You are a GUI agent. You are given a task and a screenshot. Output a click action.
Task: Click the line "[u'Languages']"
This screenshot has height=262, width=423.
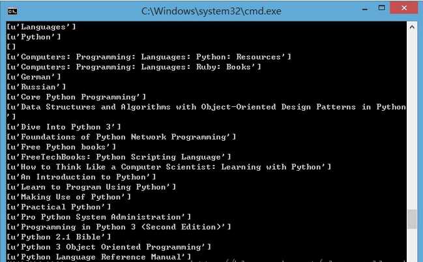(x=41, y=27)
